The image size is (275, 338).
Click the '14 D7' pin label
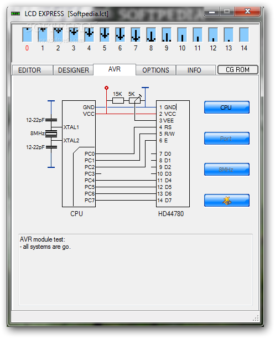[165, 201]
